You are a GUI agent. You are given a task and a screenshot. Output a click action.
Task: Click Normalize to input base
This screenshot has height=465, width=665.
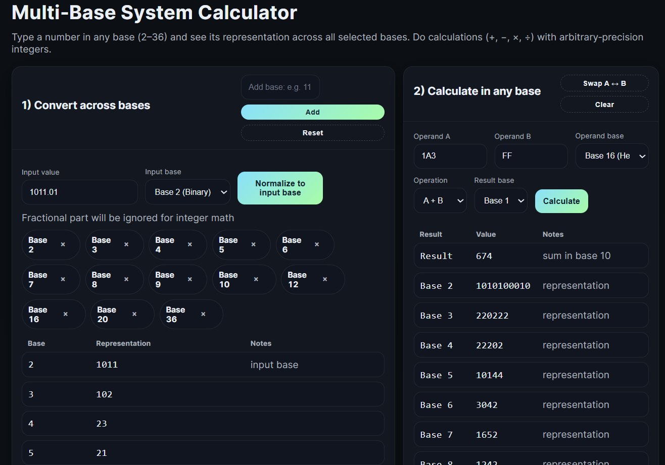[280, 188]
